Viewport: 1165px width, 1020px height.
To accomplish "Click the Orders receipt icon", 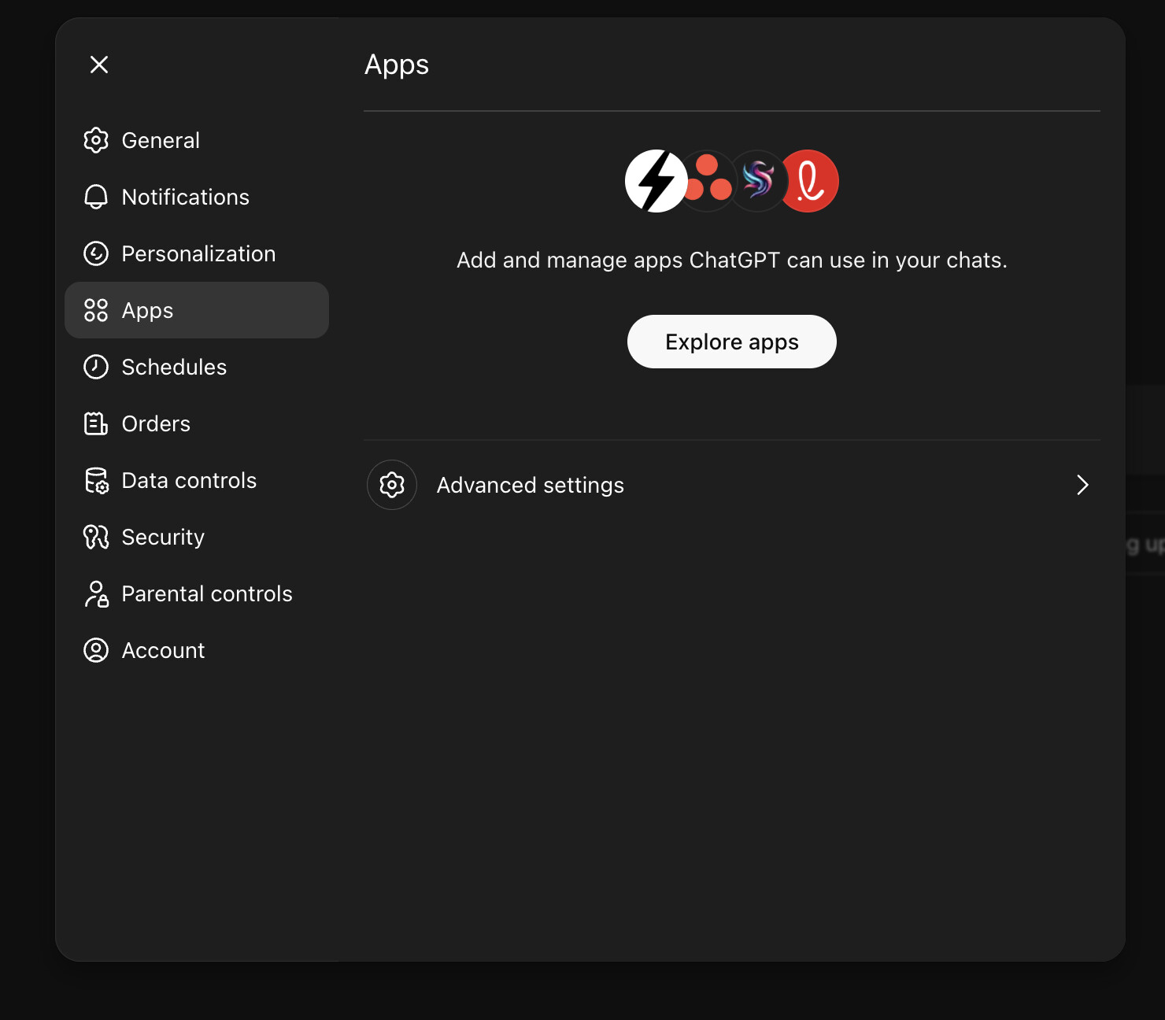I will 96,423.
